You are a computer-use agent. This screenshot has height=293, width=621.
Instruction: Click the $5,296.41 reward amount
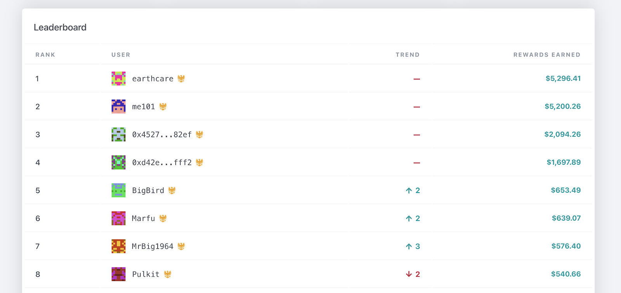coord(563,79)
